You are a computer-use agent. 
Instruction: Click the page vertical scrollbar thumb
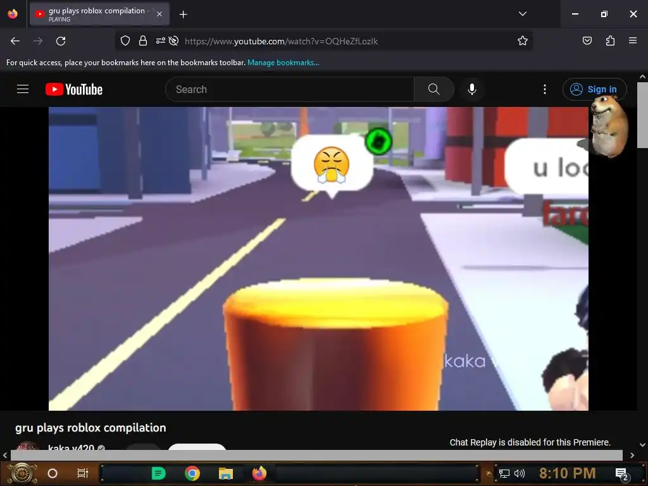(642, 115)
